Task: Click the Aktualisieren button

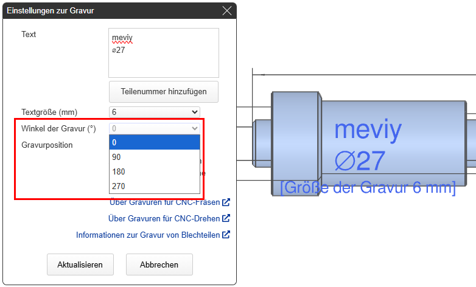Action: tap(80, 265)
